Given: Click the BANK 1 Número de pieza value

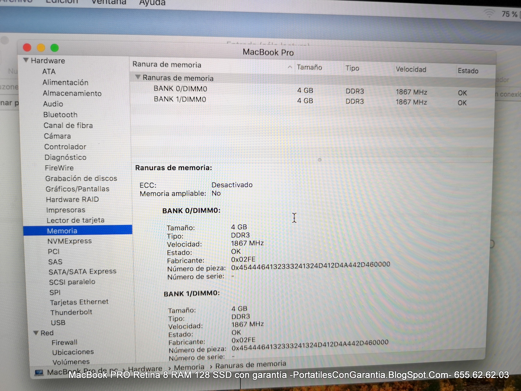Looking at the screenshot, I should [310, 345].
